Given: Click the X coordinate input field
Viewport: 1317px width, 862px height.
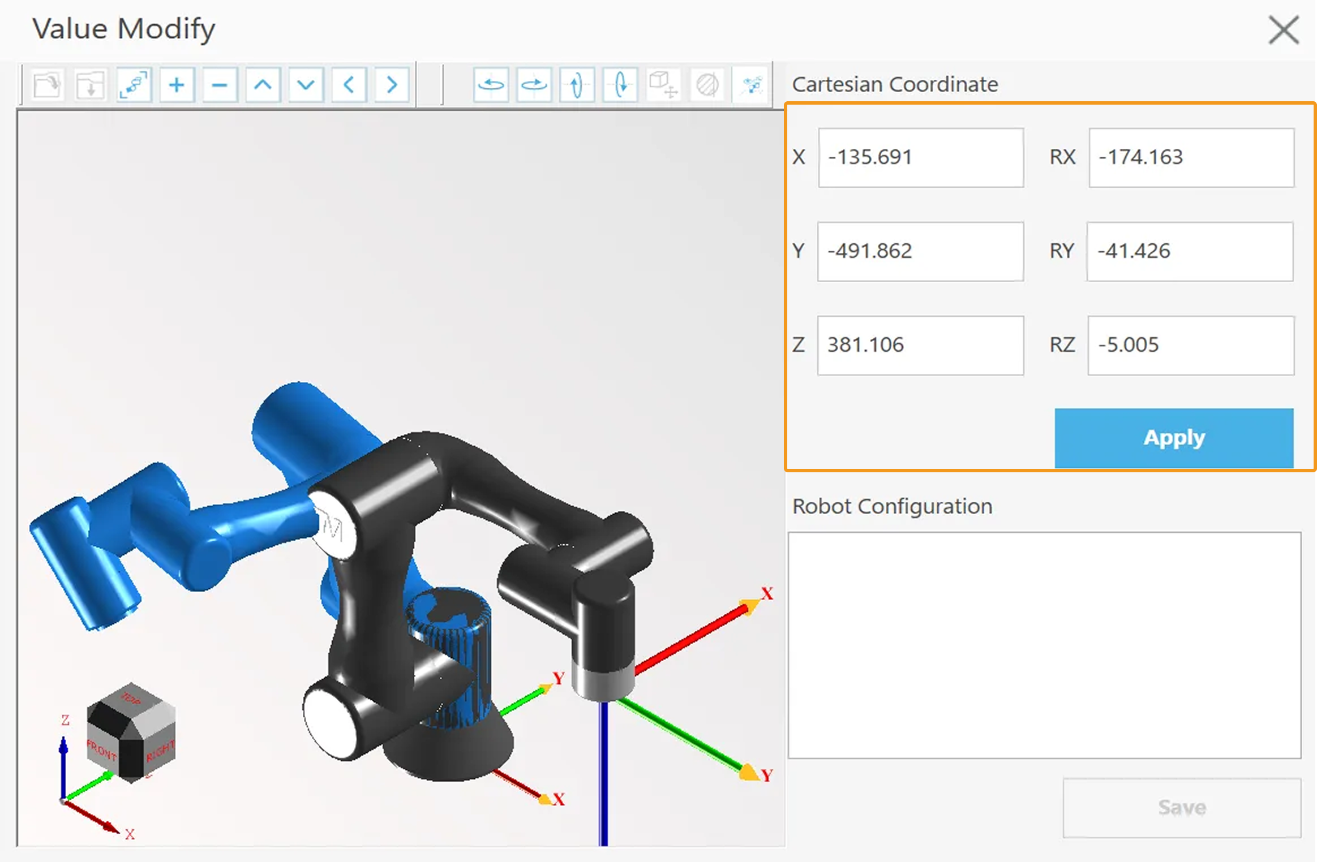Looking at the screenshot, I should [x=921, y=157].
